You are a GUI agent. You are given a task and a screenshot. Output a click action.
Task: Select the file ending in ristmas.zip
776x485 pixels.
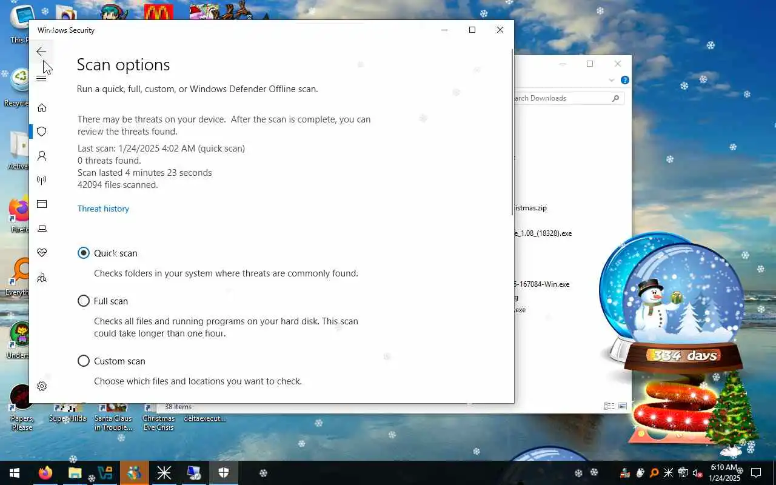pyautogui.click(x=530, y=208)
